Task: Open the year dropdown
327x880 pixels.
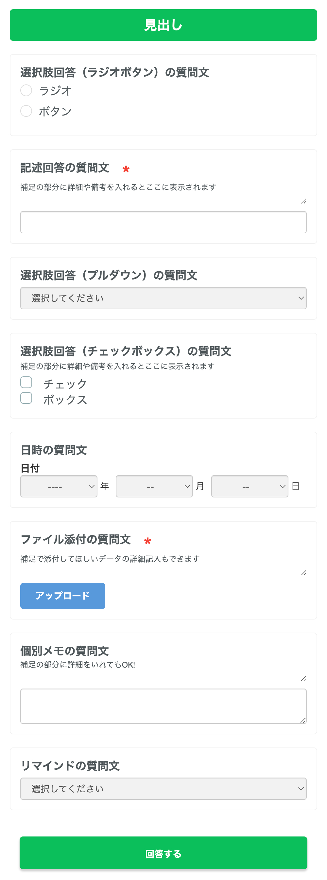Action: (x=59, y=486)
